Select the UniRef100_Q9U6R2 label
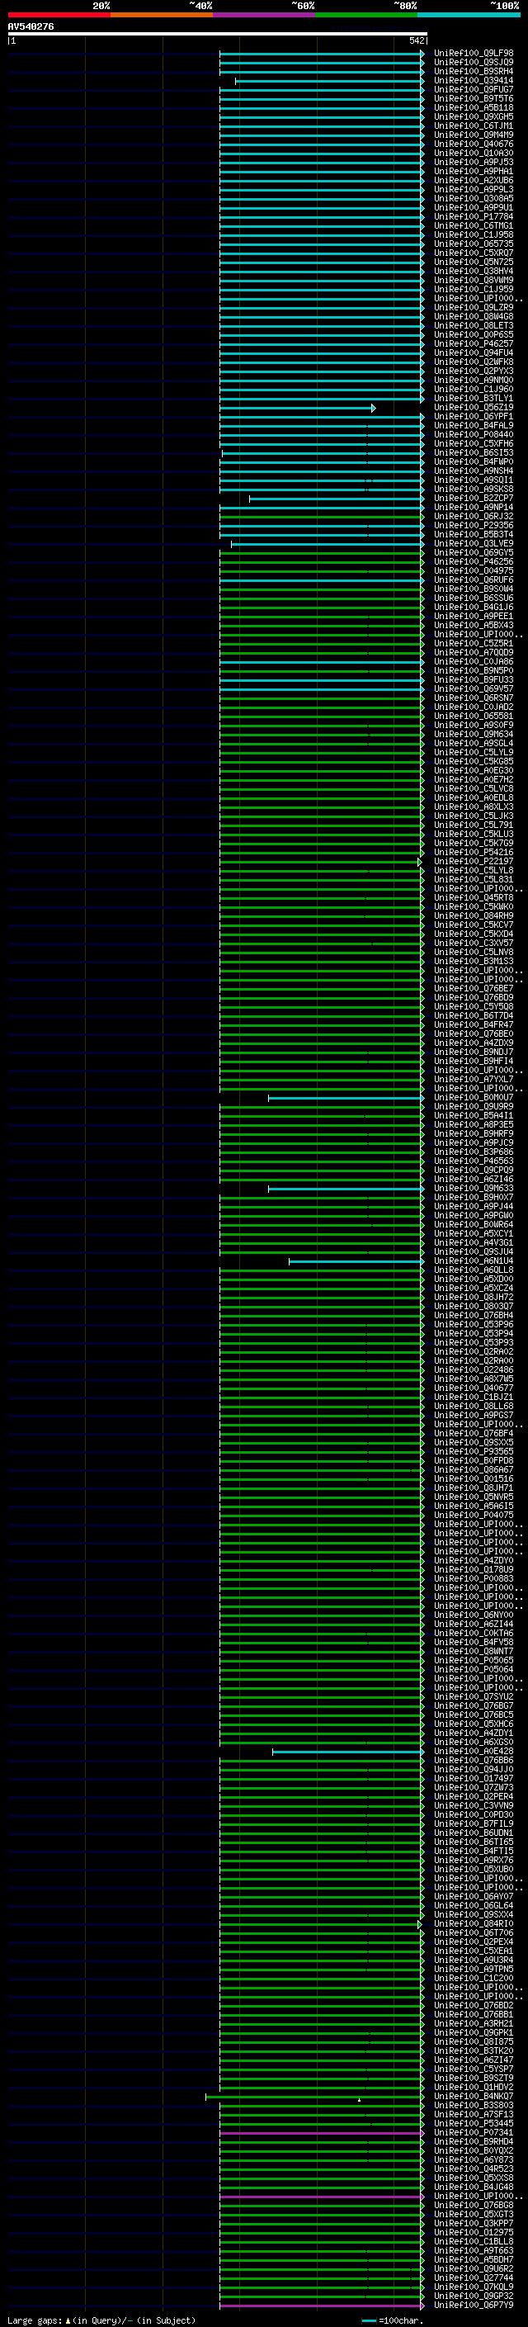The image size is (528, 2327). click(x=473, y=2268)
